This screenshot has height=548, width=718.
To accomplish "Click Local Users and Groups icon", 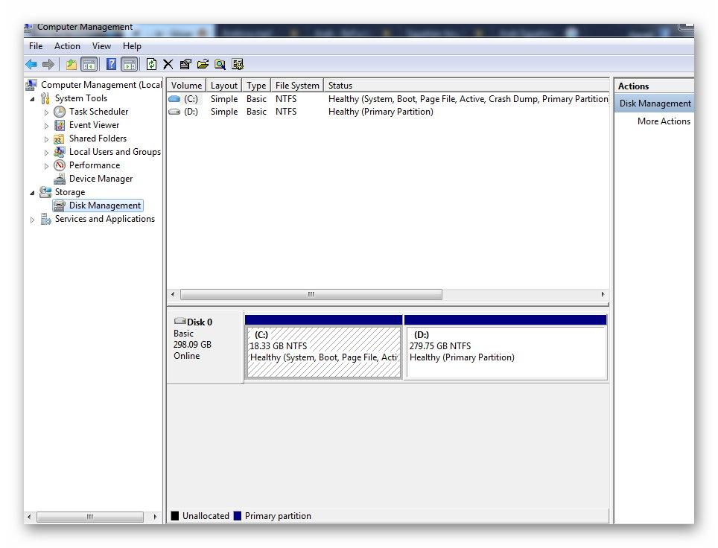I will (x=59, y=152).
